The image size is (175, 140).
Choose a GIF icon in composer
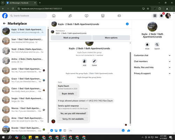point(65,131)
